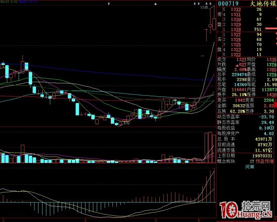Select buy level 1 price 1327

[236, 34]
